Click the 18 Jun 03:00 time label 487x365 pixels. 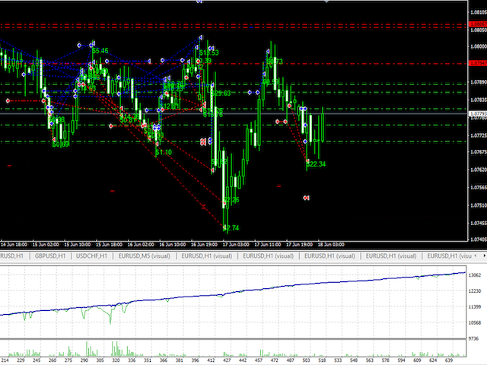tap(331, 245)
